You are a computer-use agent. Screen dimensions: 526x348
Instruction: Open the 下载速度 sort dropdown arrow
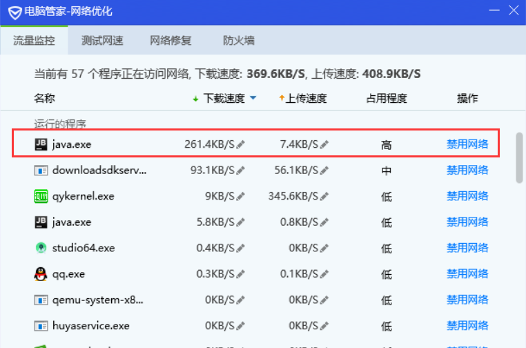(253, 98)
